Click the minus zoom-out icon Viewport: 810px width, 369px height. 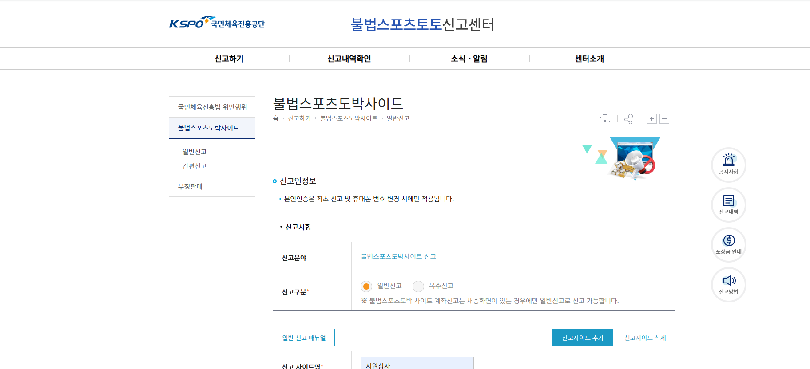coord(664,119)
